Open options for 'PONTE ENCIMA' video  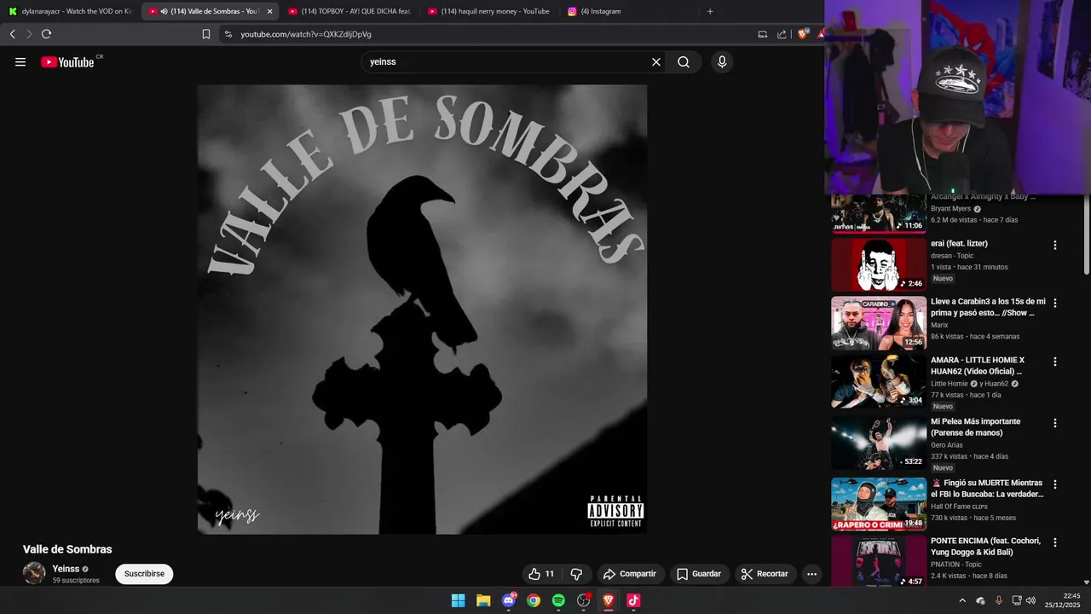click(1055, 542)
